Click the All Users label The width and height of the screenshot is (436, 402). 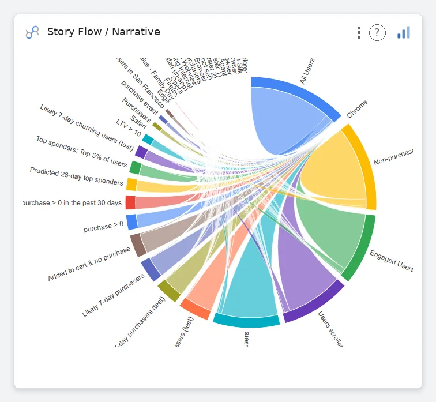pos(307,71)
